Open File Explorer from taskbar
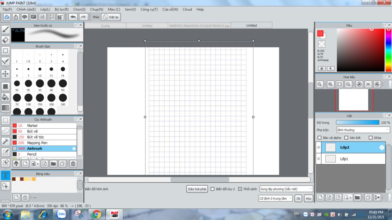The width and height of the screenshot is (392, 220). click(x=26, y=214)
